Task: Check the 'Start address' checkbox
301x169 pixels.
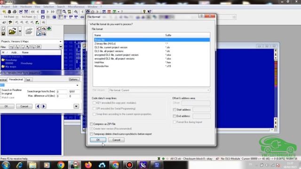Action: point(174,109)
